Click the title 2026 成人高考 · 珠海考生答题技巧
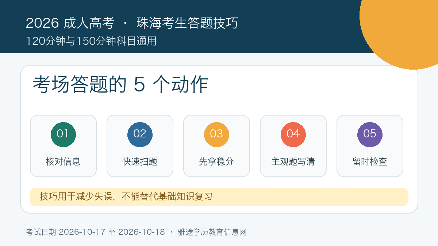 coord(132,23)
